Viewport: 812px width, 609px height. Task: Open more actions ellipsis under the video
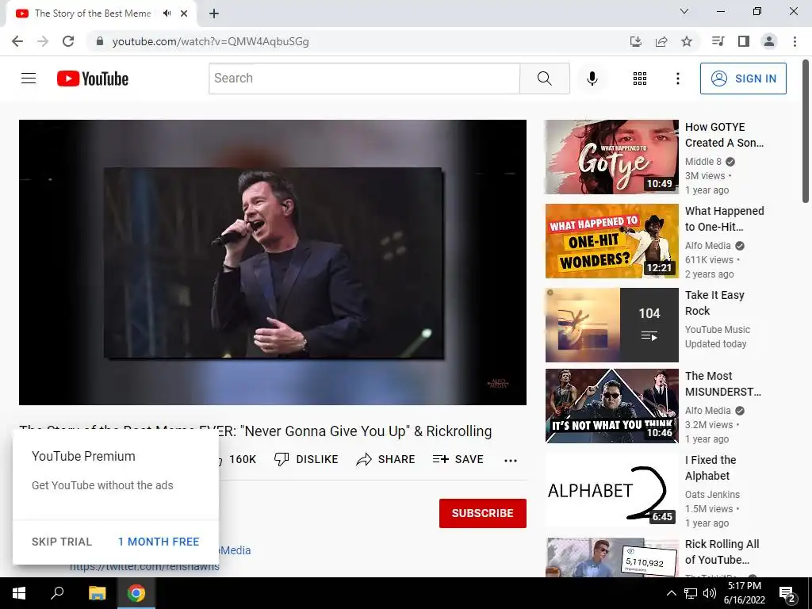511,460
